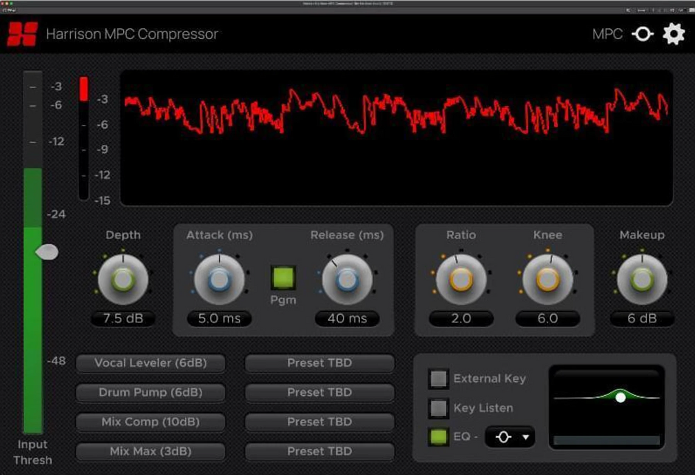This screenshot has height=475, width=695.
Task: Click the Attack value readout showing 5.0 ms
Action: [219, 318]
